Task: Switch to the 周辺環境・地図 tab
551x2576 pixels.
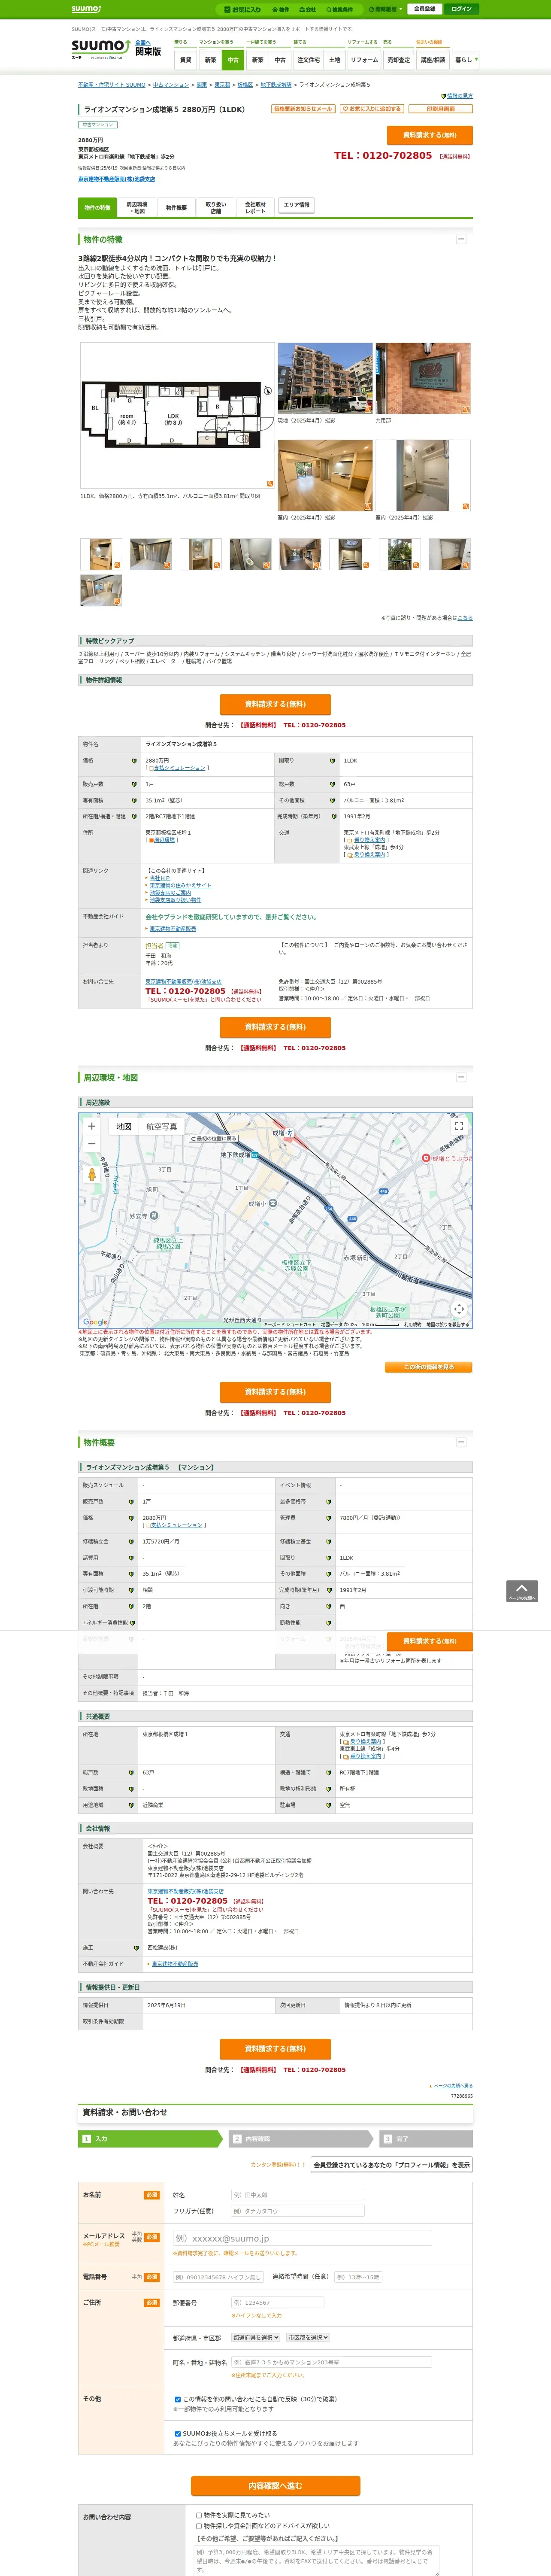Action: (137, 208)
